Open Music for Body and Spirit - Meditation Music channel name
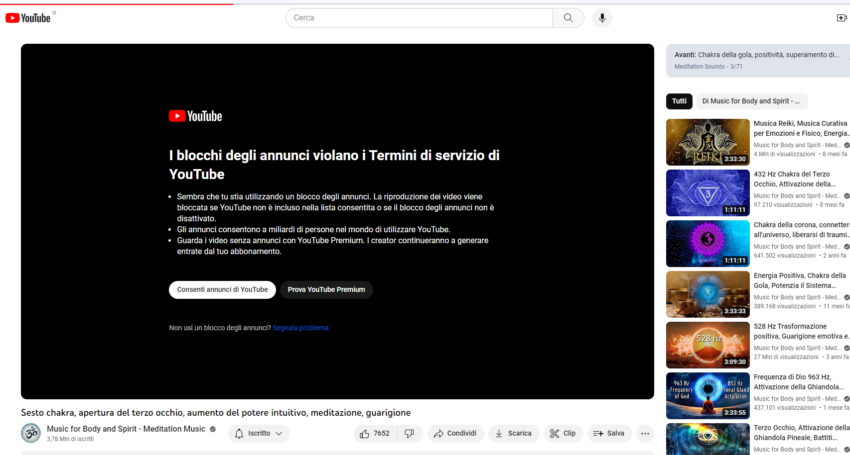The height and width of the screenshot is (455, 850). click(126, 429)
